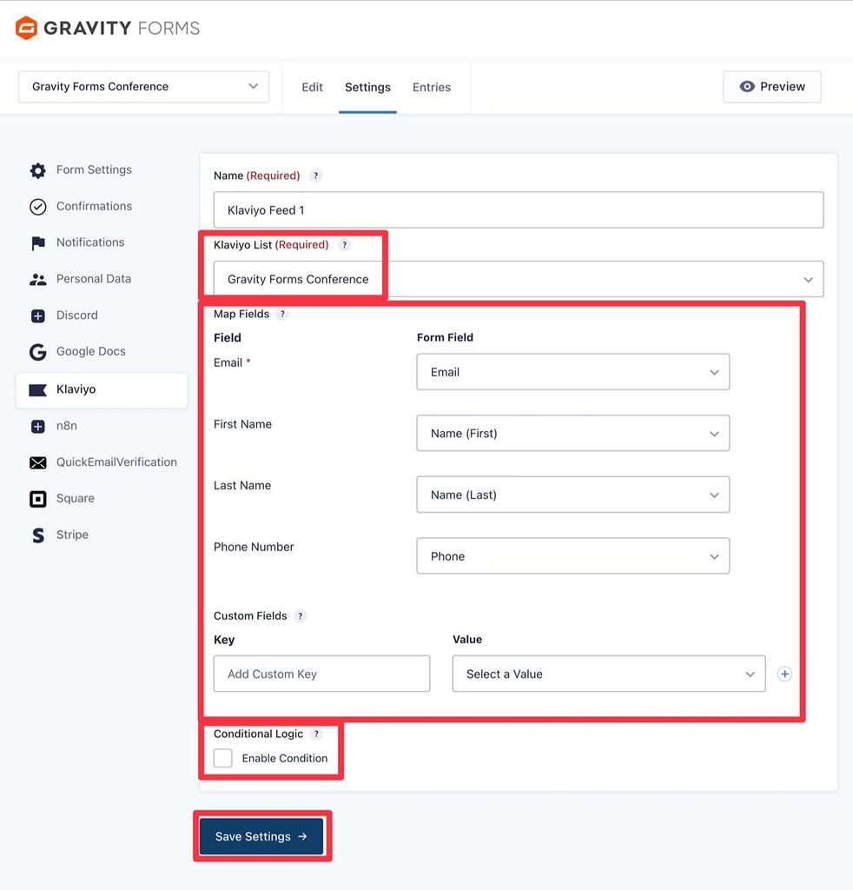853x890 pixels.
Task: Click the help icon beside Map Fields
Action: click(x=282, y=314)
